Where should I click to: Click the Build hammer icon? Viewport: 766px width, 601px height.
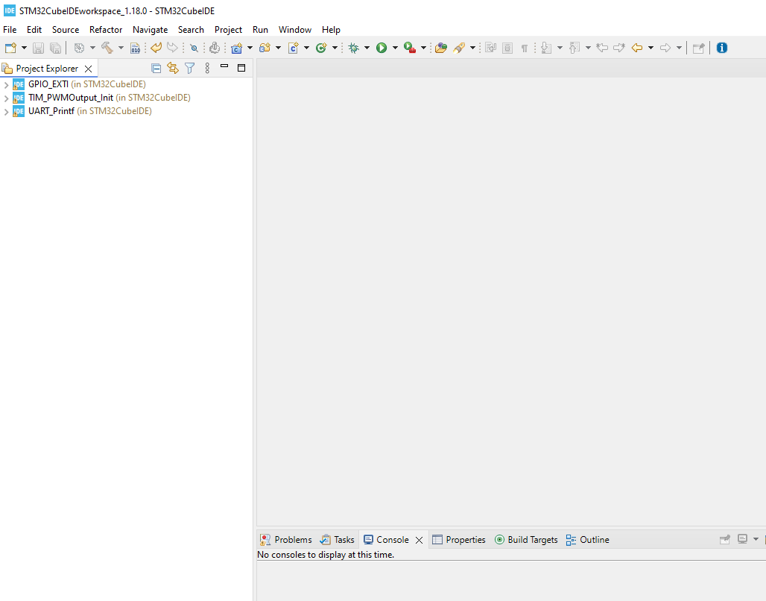click(x=107, y=48)
